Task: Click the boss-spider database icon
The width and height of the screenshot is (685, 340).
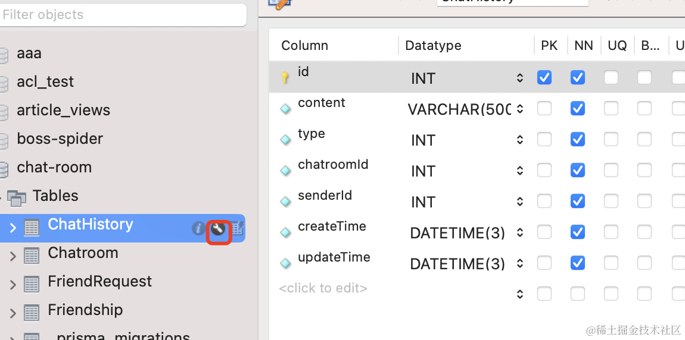Action: [x=4, y=141]
